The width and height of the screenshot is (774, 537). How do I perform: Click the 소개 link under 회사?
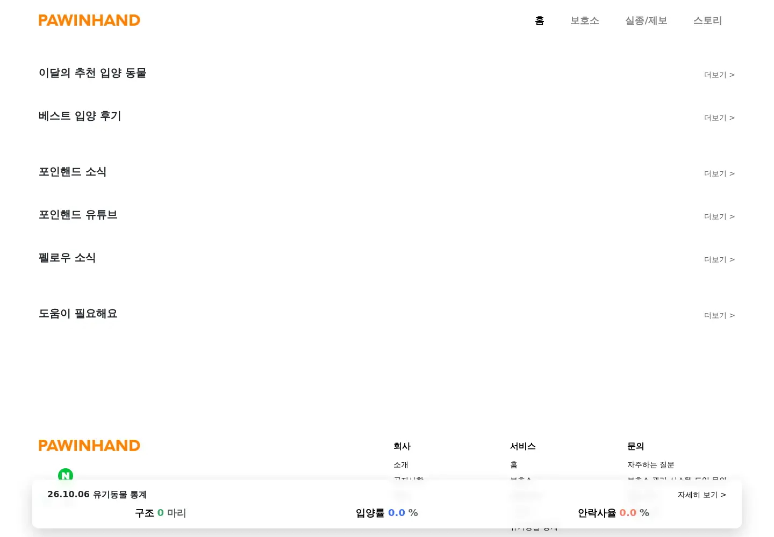(401, 465)
